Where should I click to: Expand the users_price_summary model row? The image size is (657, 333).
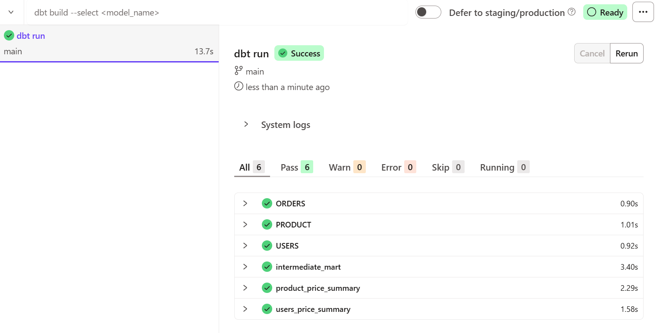245,309
